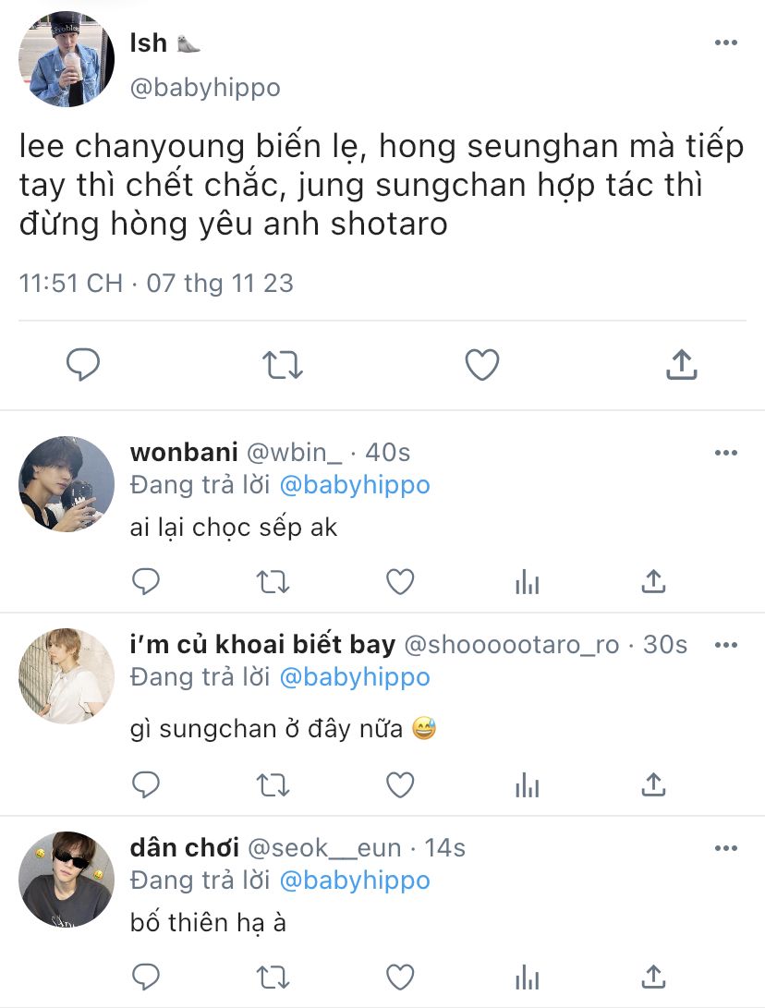
Task: Open @babyhippo mention in dân chơi's reply
Action: click(x=355, y=880)
